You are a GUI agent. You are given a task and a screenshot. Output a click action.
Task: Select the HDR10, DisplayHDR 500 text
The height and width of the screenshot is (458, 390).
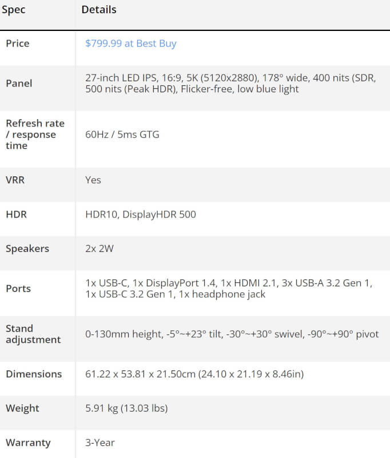pos(141,214)
